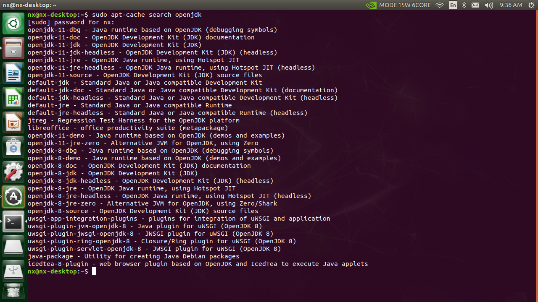Open the MODE 15W 6CORE power menu

pyautogui.click(x=405, y=5)
